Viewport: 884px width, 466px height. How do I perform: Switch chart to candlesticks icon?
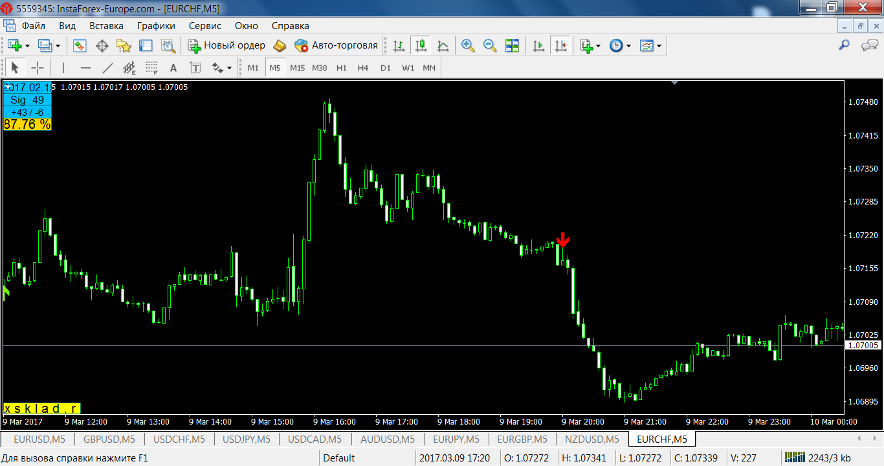point(421,45)
